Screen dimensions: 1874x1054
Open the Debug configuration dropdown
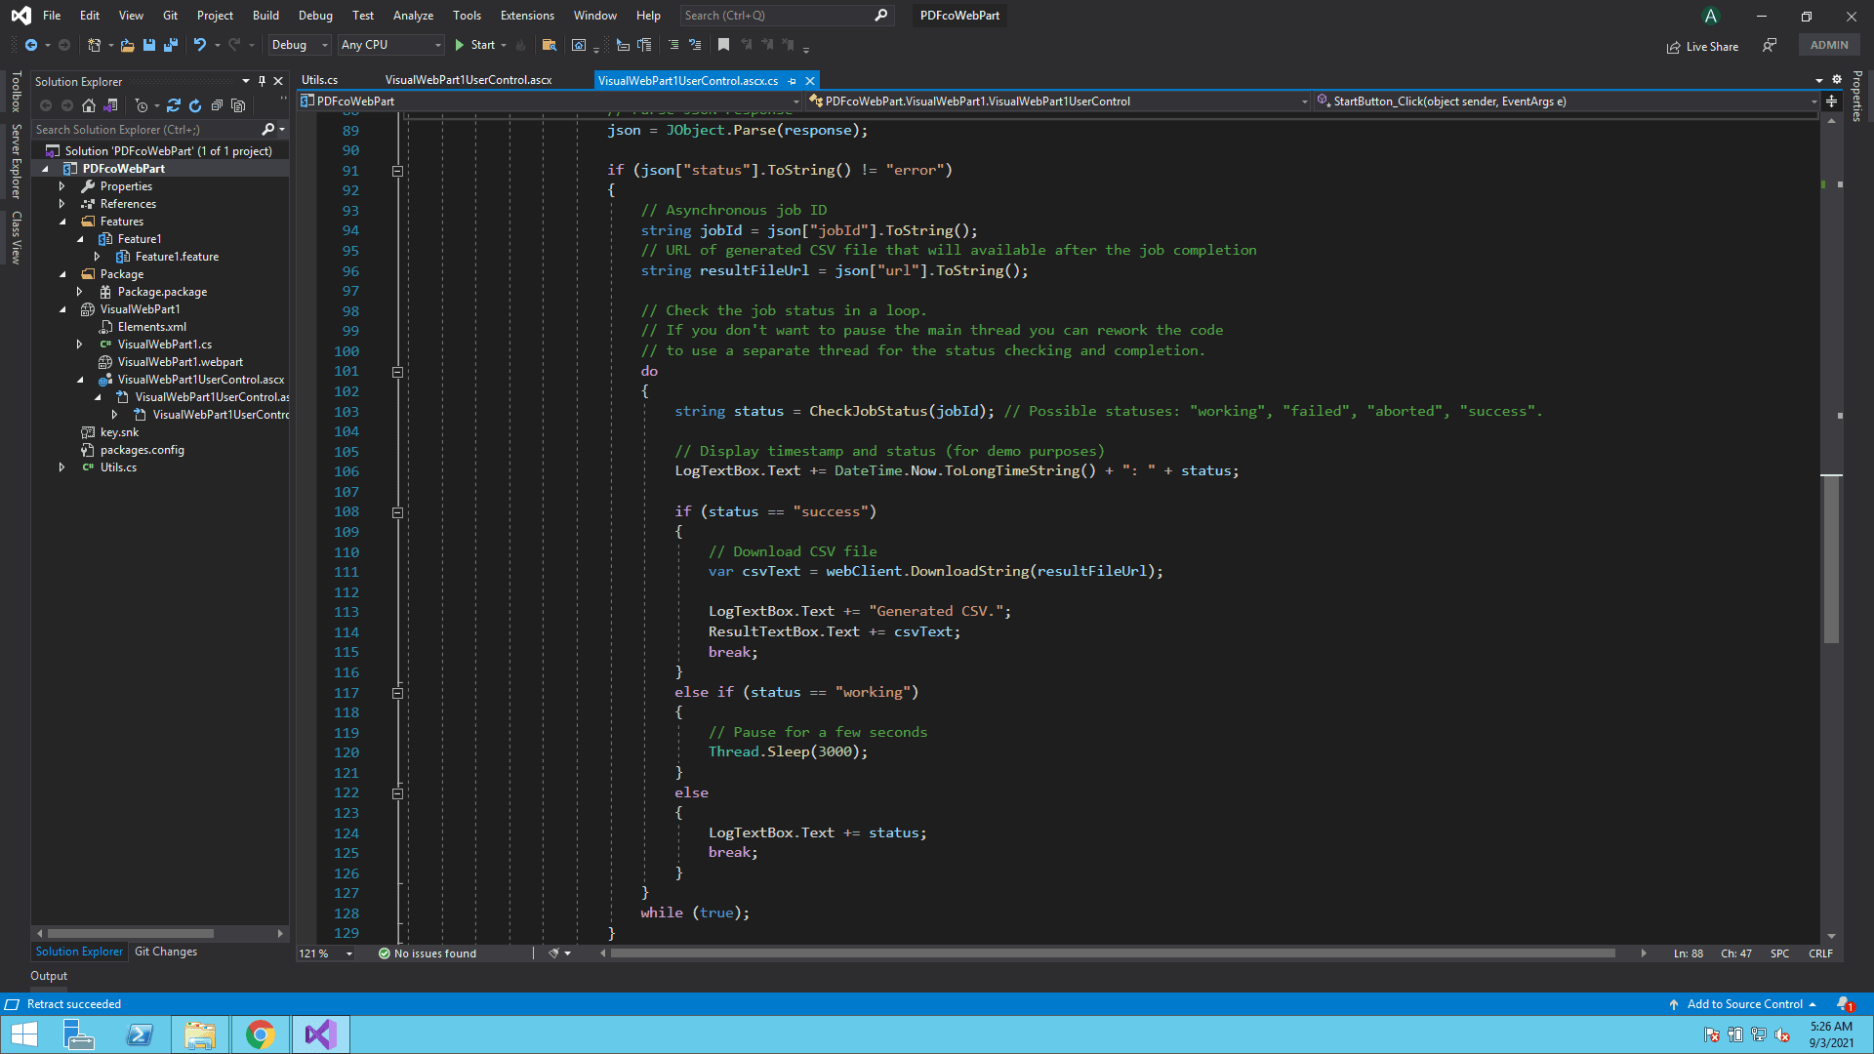299,45
